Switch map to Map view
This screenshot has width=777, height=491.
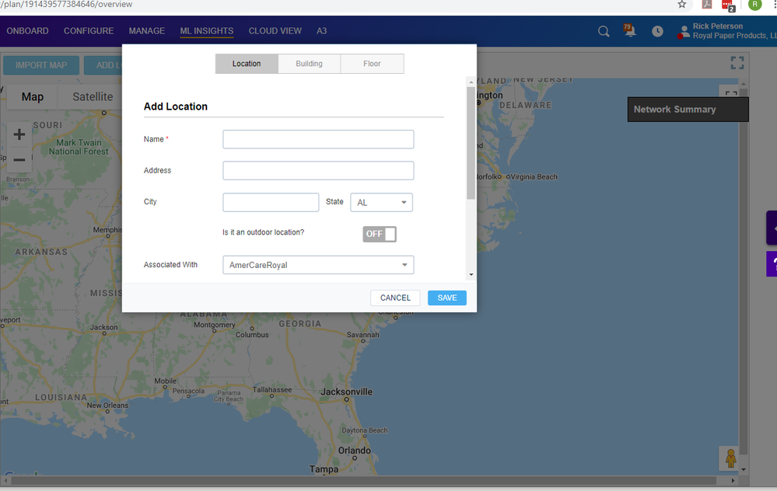point(33,96)
